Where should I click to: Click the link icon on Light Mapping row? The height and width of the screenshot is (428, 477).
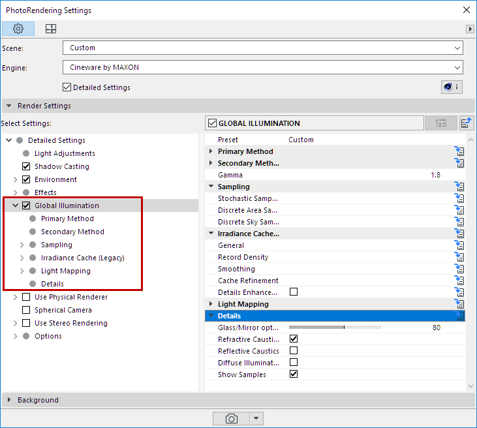pos(459,304)
